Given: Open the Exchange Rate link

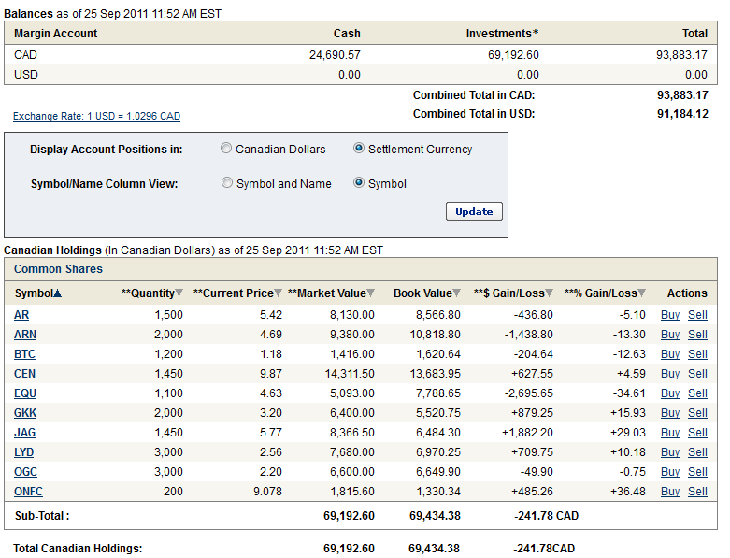Looking at the screenshot, I should click(96, 117).
